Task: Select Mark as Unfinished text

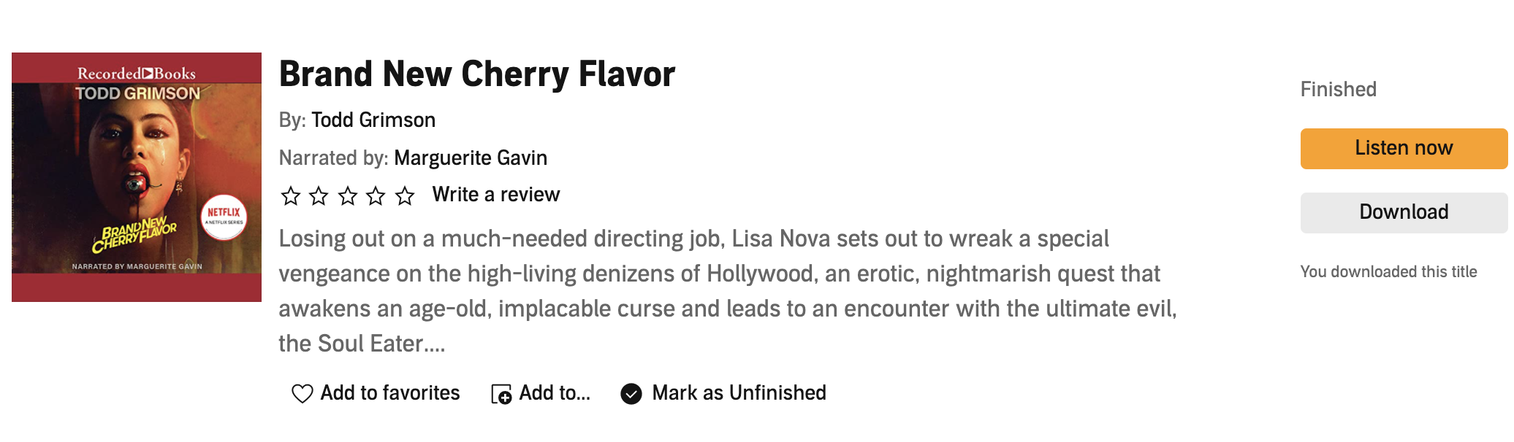Action: pos(739,393)
